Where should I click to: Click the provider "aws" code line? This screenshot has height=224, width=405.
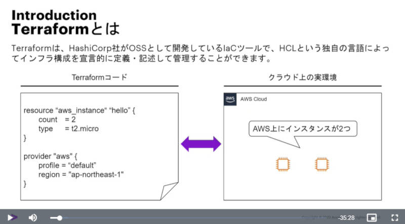50,156
